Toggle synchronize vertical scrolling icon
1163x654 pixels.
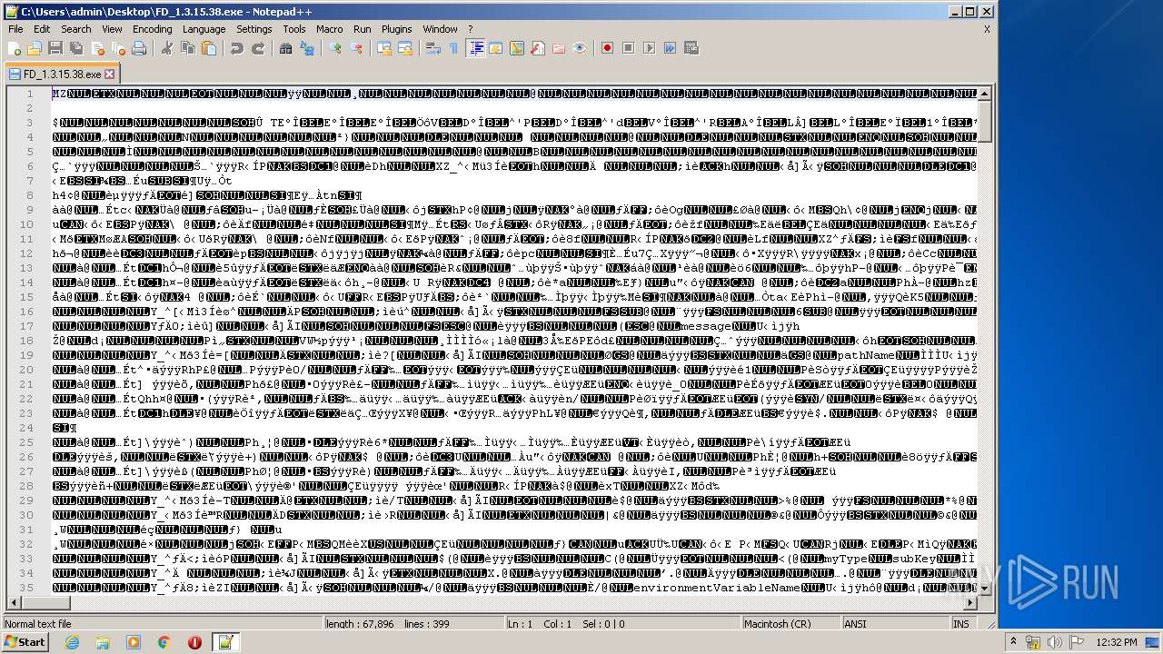(x=384, y=48)
